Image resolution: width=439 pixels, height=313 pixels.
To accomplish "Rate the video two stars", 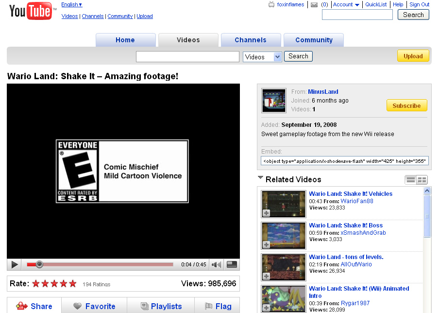I will pos(45,284).
